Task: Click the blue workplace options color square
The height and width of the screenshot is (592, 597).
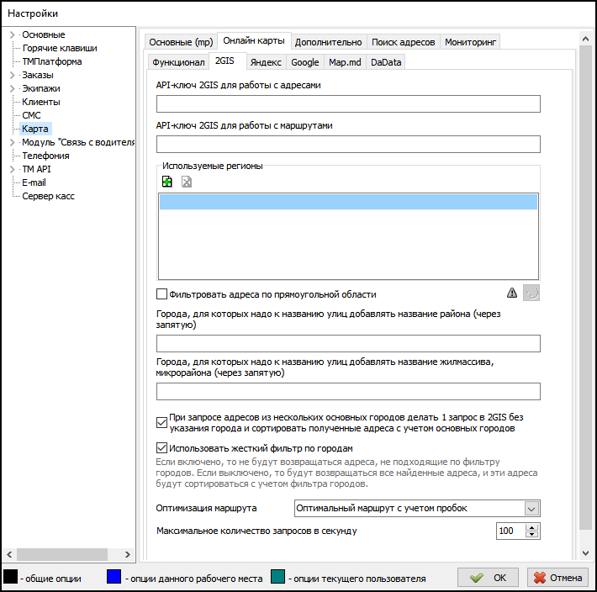Action: (115, 578)
